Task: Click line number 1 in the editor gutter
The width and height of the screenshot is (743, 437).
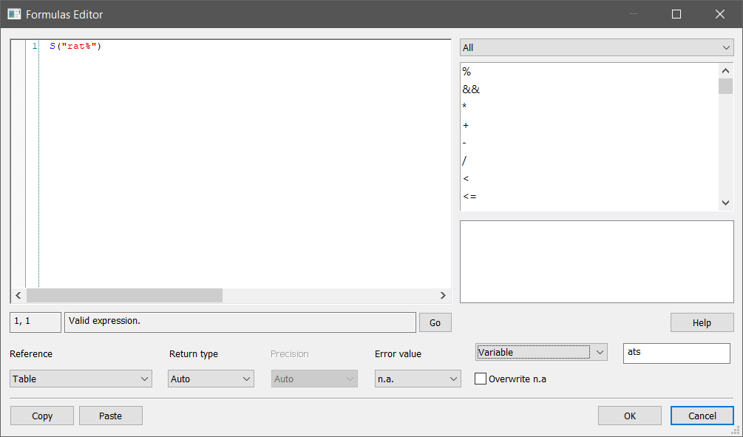Action: tap(35, 46)
